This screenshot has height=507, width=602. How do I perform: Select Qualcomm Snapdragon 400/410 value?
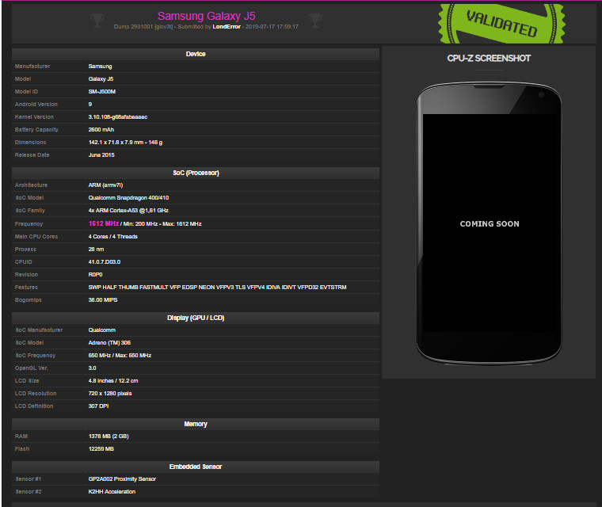point(128,198)
